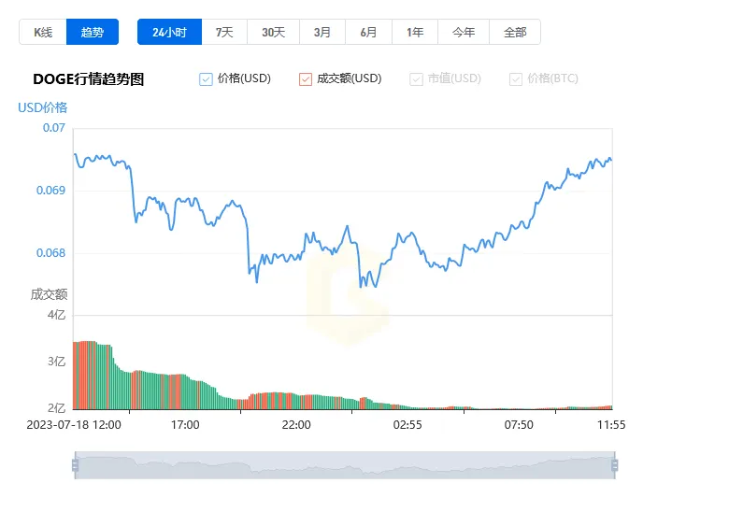The height and width of the screenshot is (526, 729).
Task: Click the 22:00 label on time axis
Action: click(x=296, y=425)
